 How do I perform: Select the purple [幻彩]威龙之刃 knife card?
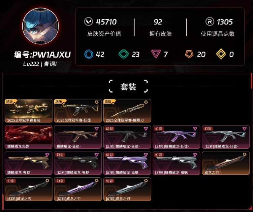pyautogui.click(x=78, y=189)
